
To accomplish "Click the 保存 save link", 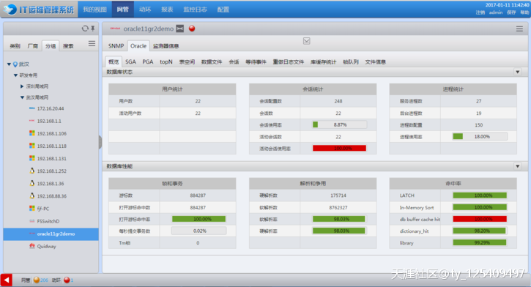I will 511,12.
